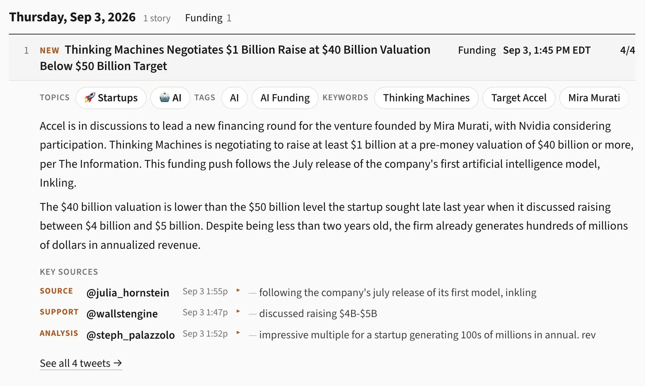Click the AI topic chip with robot icon

click(x=171, y=98)
